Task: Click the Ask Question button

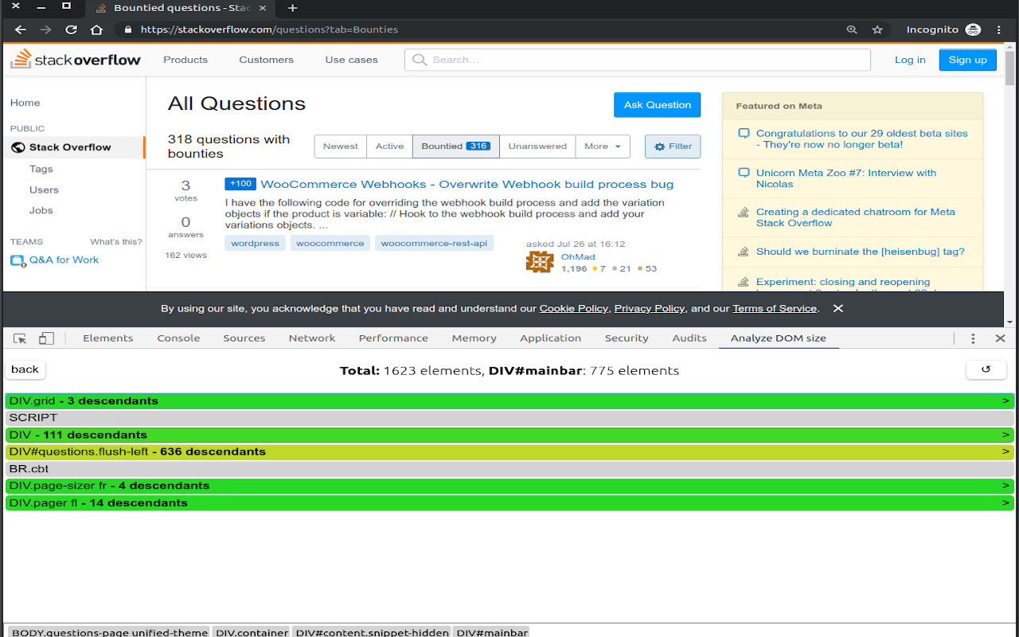Action: click(657, 105)
